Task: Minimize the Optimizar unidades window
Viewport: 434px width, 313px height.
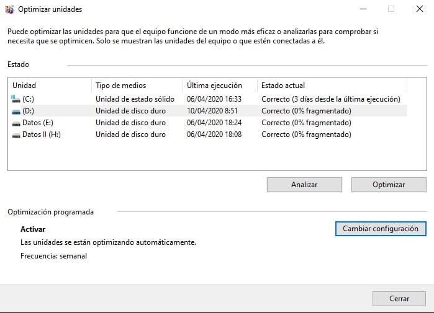Action: (x=363, y=9)
